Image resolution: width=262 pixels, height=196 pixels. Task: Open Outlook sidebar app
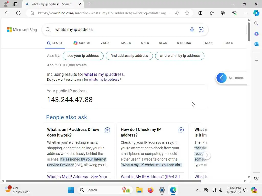[256, 44]
